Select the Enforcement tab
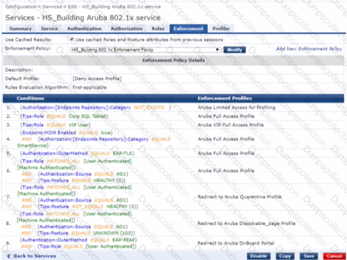The height and width of the screenshot is (260, 347). [x=188, y=29]
